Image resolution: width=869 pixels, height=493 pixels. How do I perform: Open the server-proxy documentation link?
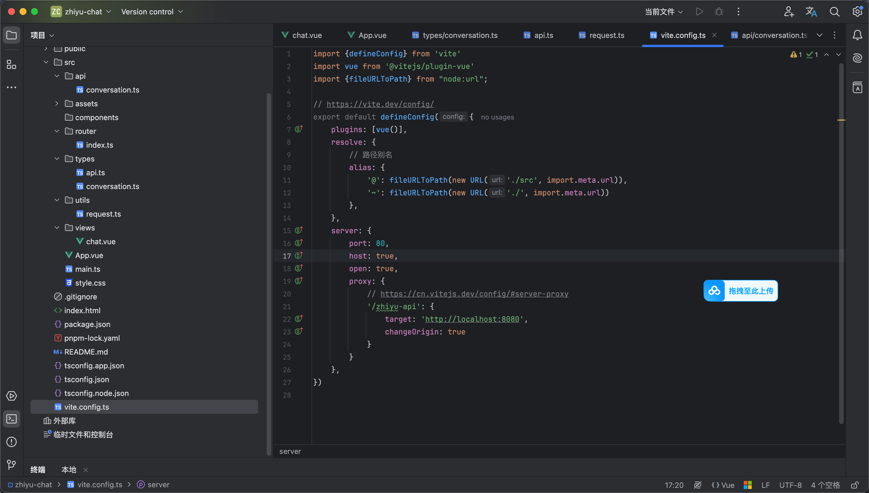click(474, 294)
